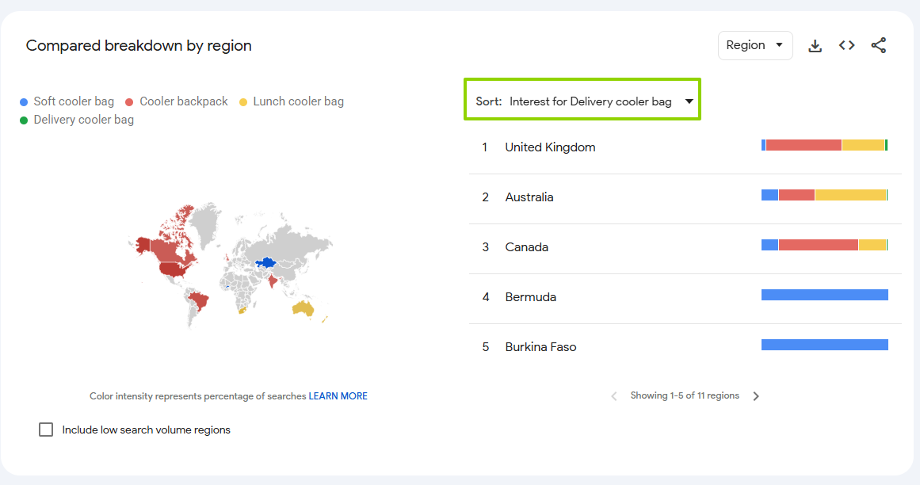The width and height of the screenshot is (920, 485).
Task: Click the Lunch cooler bag legend label
Action: [298, 101]
